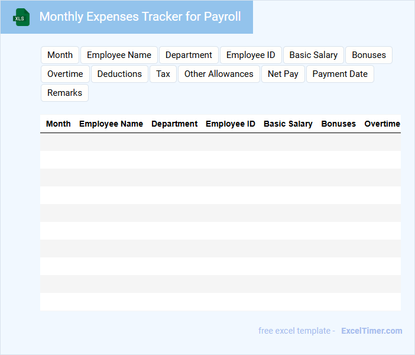Open the ExcelTimer.com link
The width and height of the screenshot is (415, 355).
coord(371,331)
